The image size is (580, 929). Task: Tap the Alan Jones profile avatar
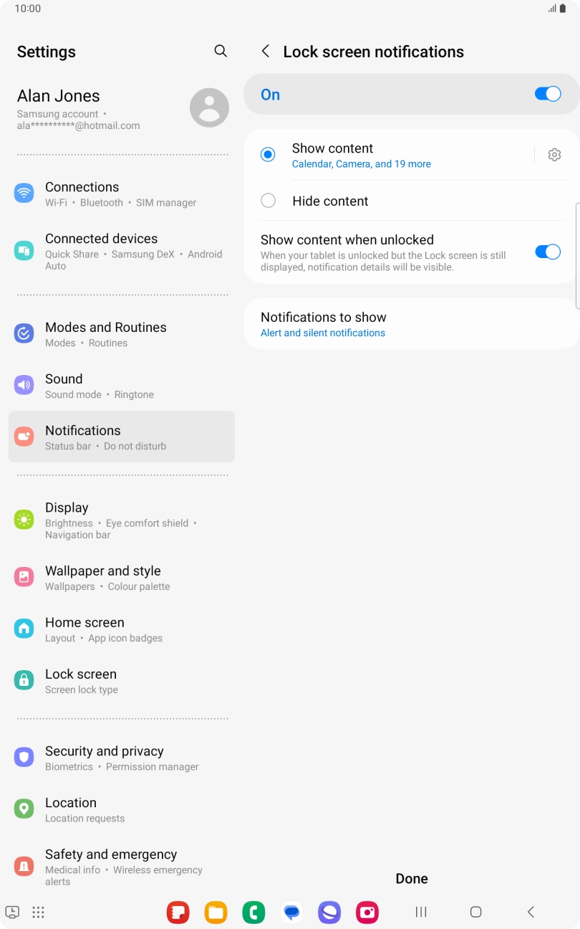[209, 108]
